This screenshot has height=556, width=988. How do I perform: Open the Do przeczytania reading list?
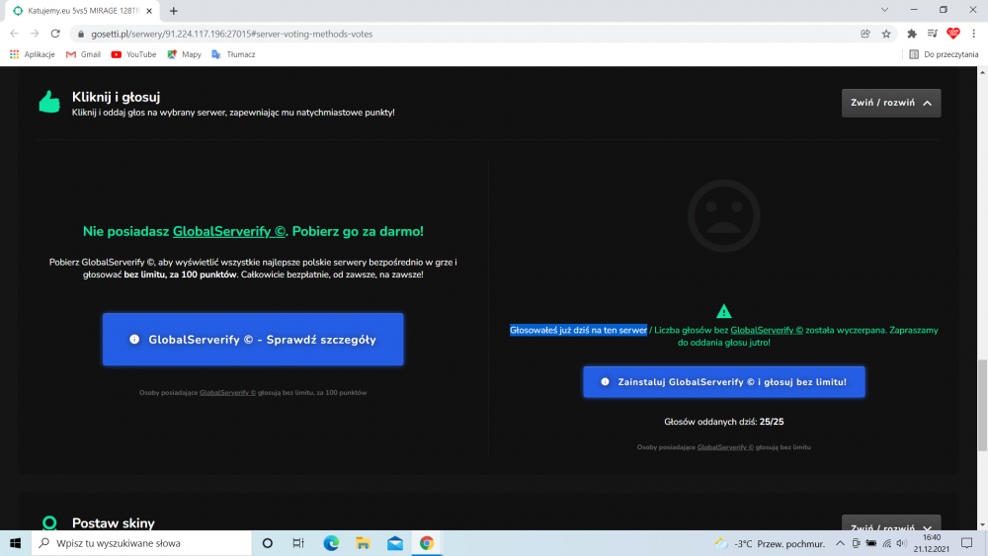click(944, 54)
